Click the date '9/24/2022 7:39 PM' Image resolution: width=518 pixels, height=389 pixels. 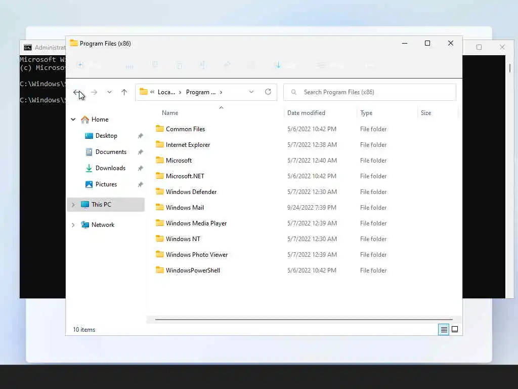[x=312, y=207]
